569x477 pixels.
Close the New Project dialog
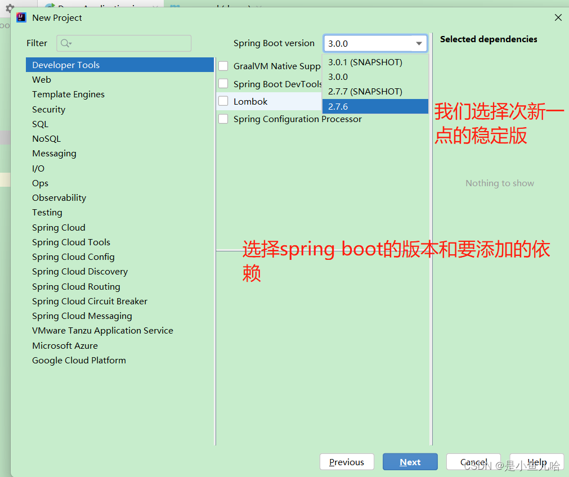click(x=558, y=17)
